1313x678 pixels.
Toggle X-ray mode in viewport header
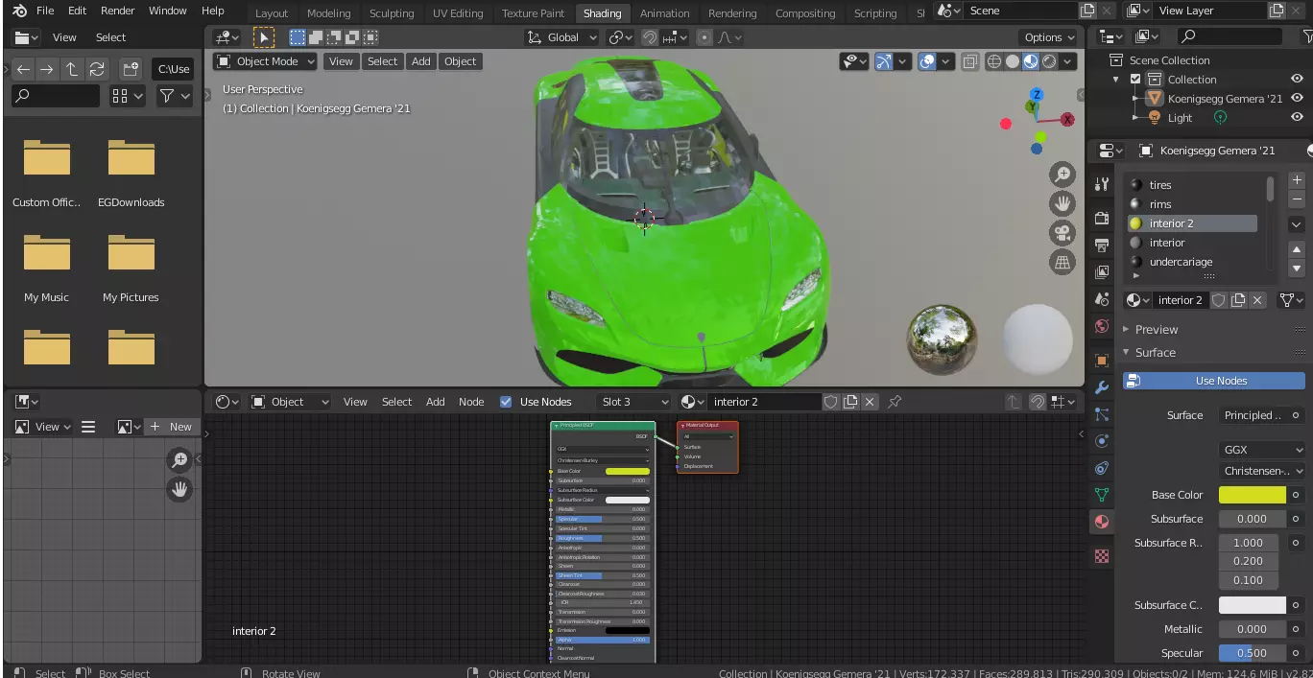tap(970, 61)
